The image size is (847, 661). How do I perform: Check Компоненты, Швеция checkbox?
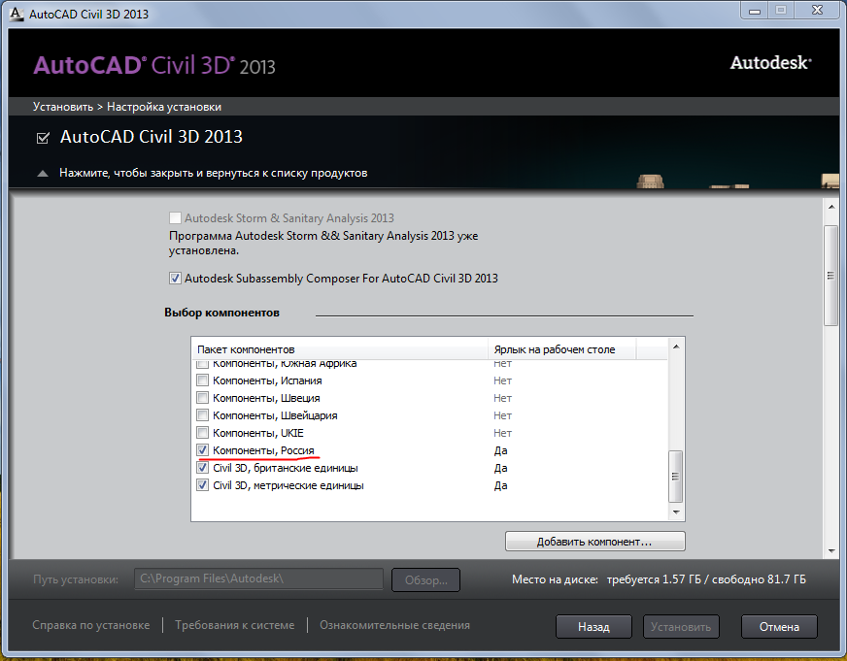tap(203, 398)
